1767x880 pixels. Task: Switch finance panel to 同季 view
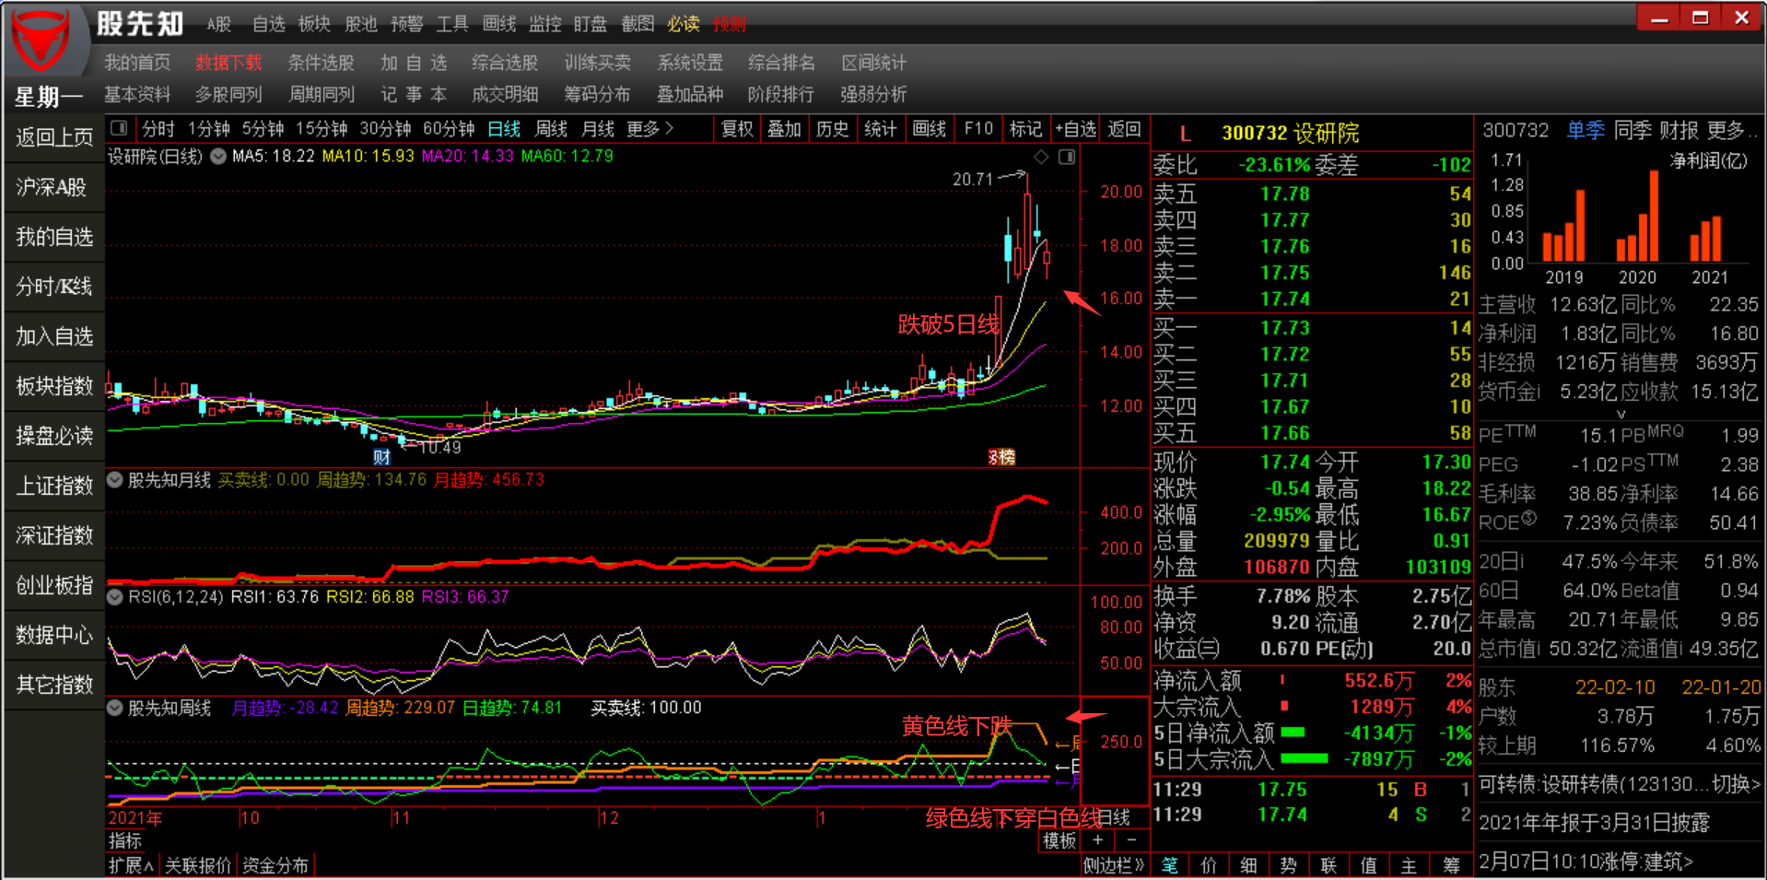click(x=1632, y=131)
